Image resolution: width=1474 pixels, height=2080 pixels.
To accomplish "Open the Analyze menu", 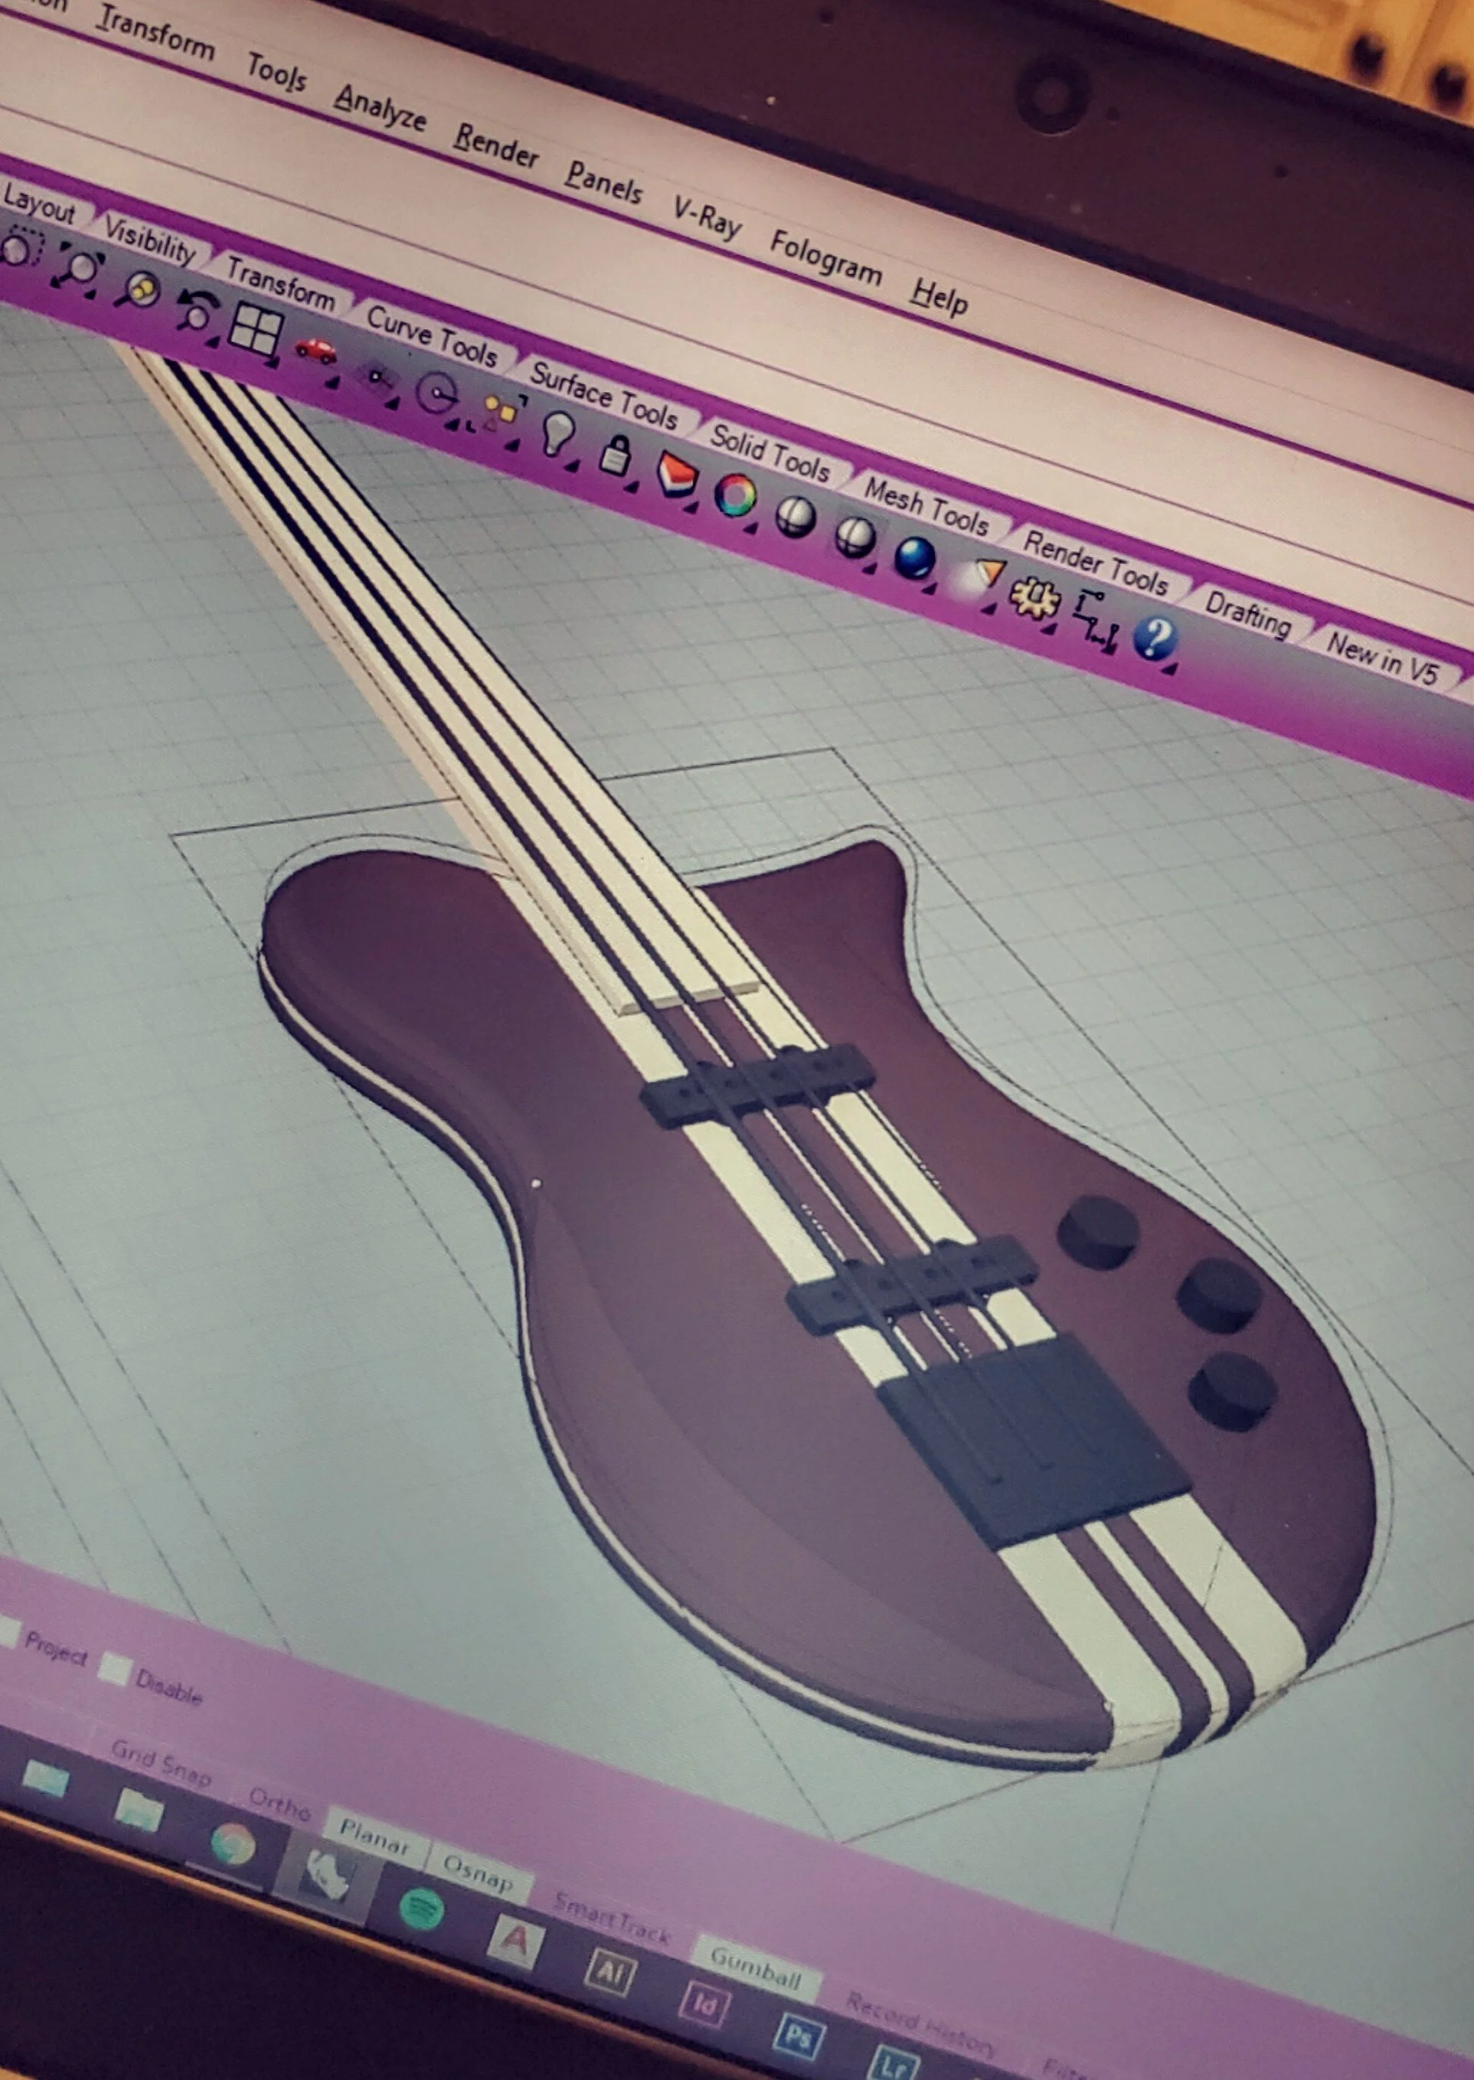I will (x=379, y=107).
